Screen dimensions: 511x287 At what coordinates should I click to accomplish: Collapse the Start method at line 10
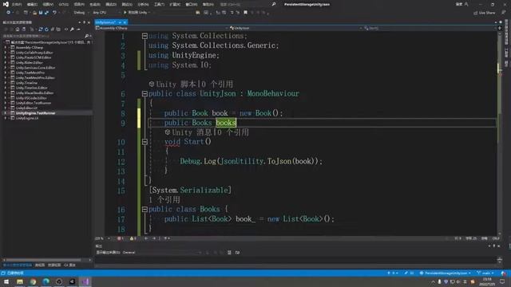point(145,142)
